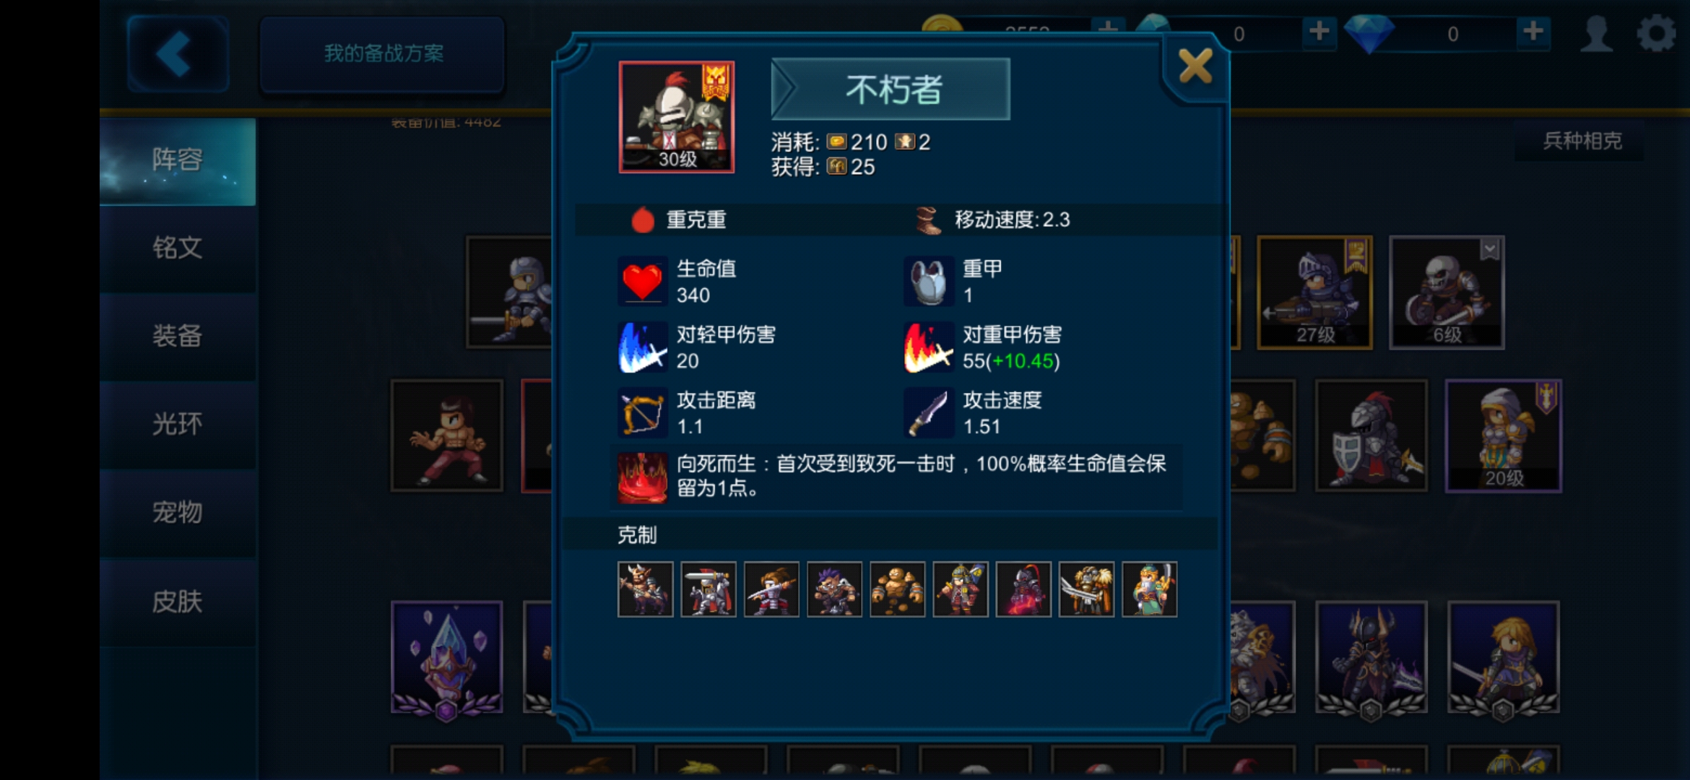Switch to the 铭文 tab

pyautogui.click(x=178, y=248)
